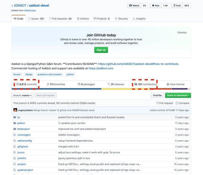
Task: Open the .gitignore file
Action: point(23,146)
